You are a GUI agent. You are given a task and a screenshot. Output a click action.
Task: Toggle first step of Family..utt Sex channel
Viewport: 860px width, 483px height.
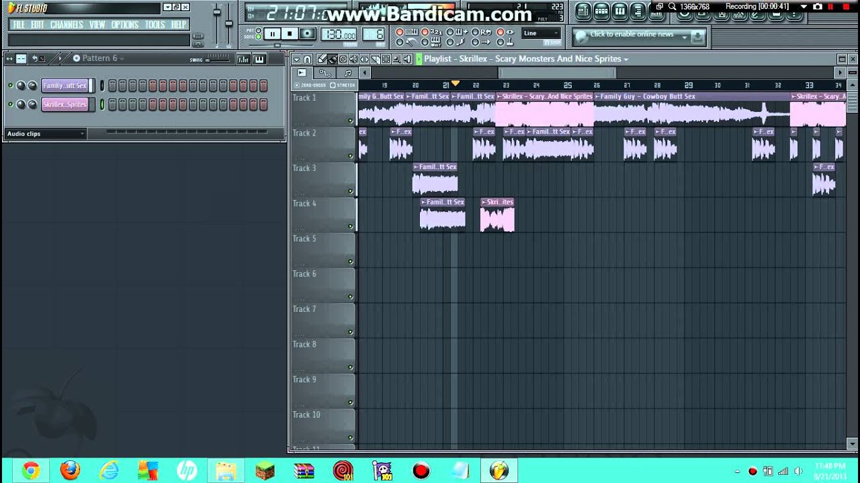tap(113, 85)
